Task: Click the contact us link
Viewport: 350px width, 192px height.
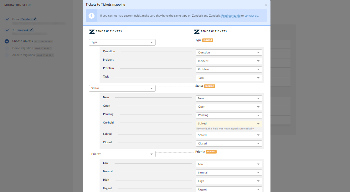Action: coord(251,16)
